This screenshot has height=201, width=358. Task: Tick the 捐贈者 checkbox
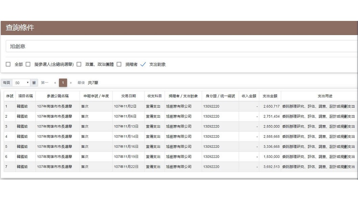click(119, 64)
